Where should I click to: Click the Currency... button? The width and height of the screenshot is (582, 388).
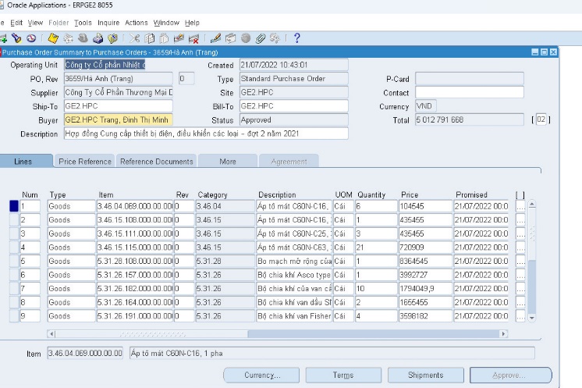[261, 375]
